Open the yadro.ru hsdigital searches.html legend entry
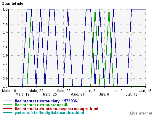The height and width of the screenshot is (116, 154). [49, 113]
